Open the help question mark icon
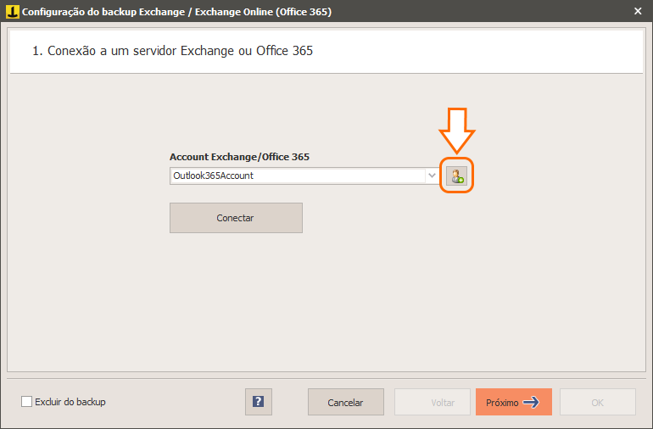653x429 pixels. tap(258, 402)
